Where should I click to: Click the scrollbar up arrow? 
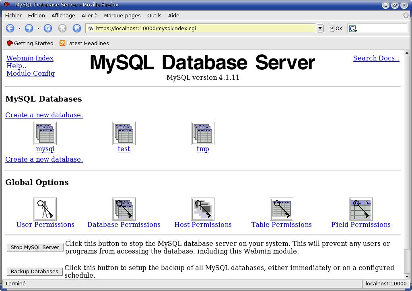click(x=407, y=53)
